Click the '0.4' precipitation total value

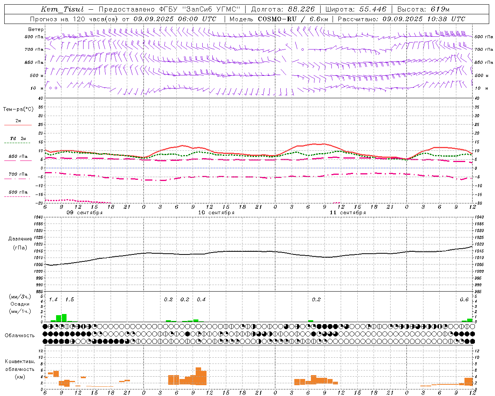click(x=201, y=300)
